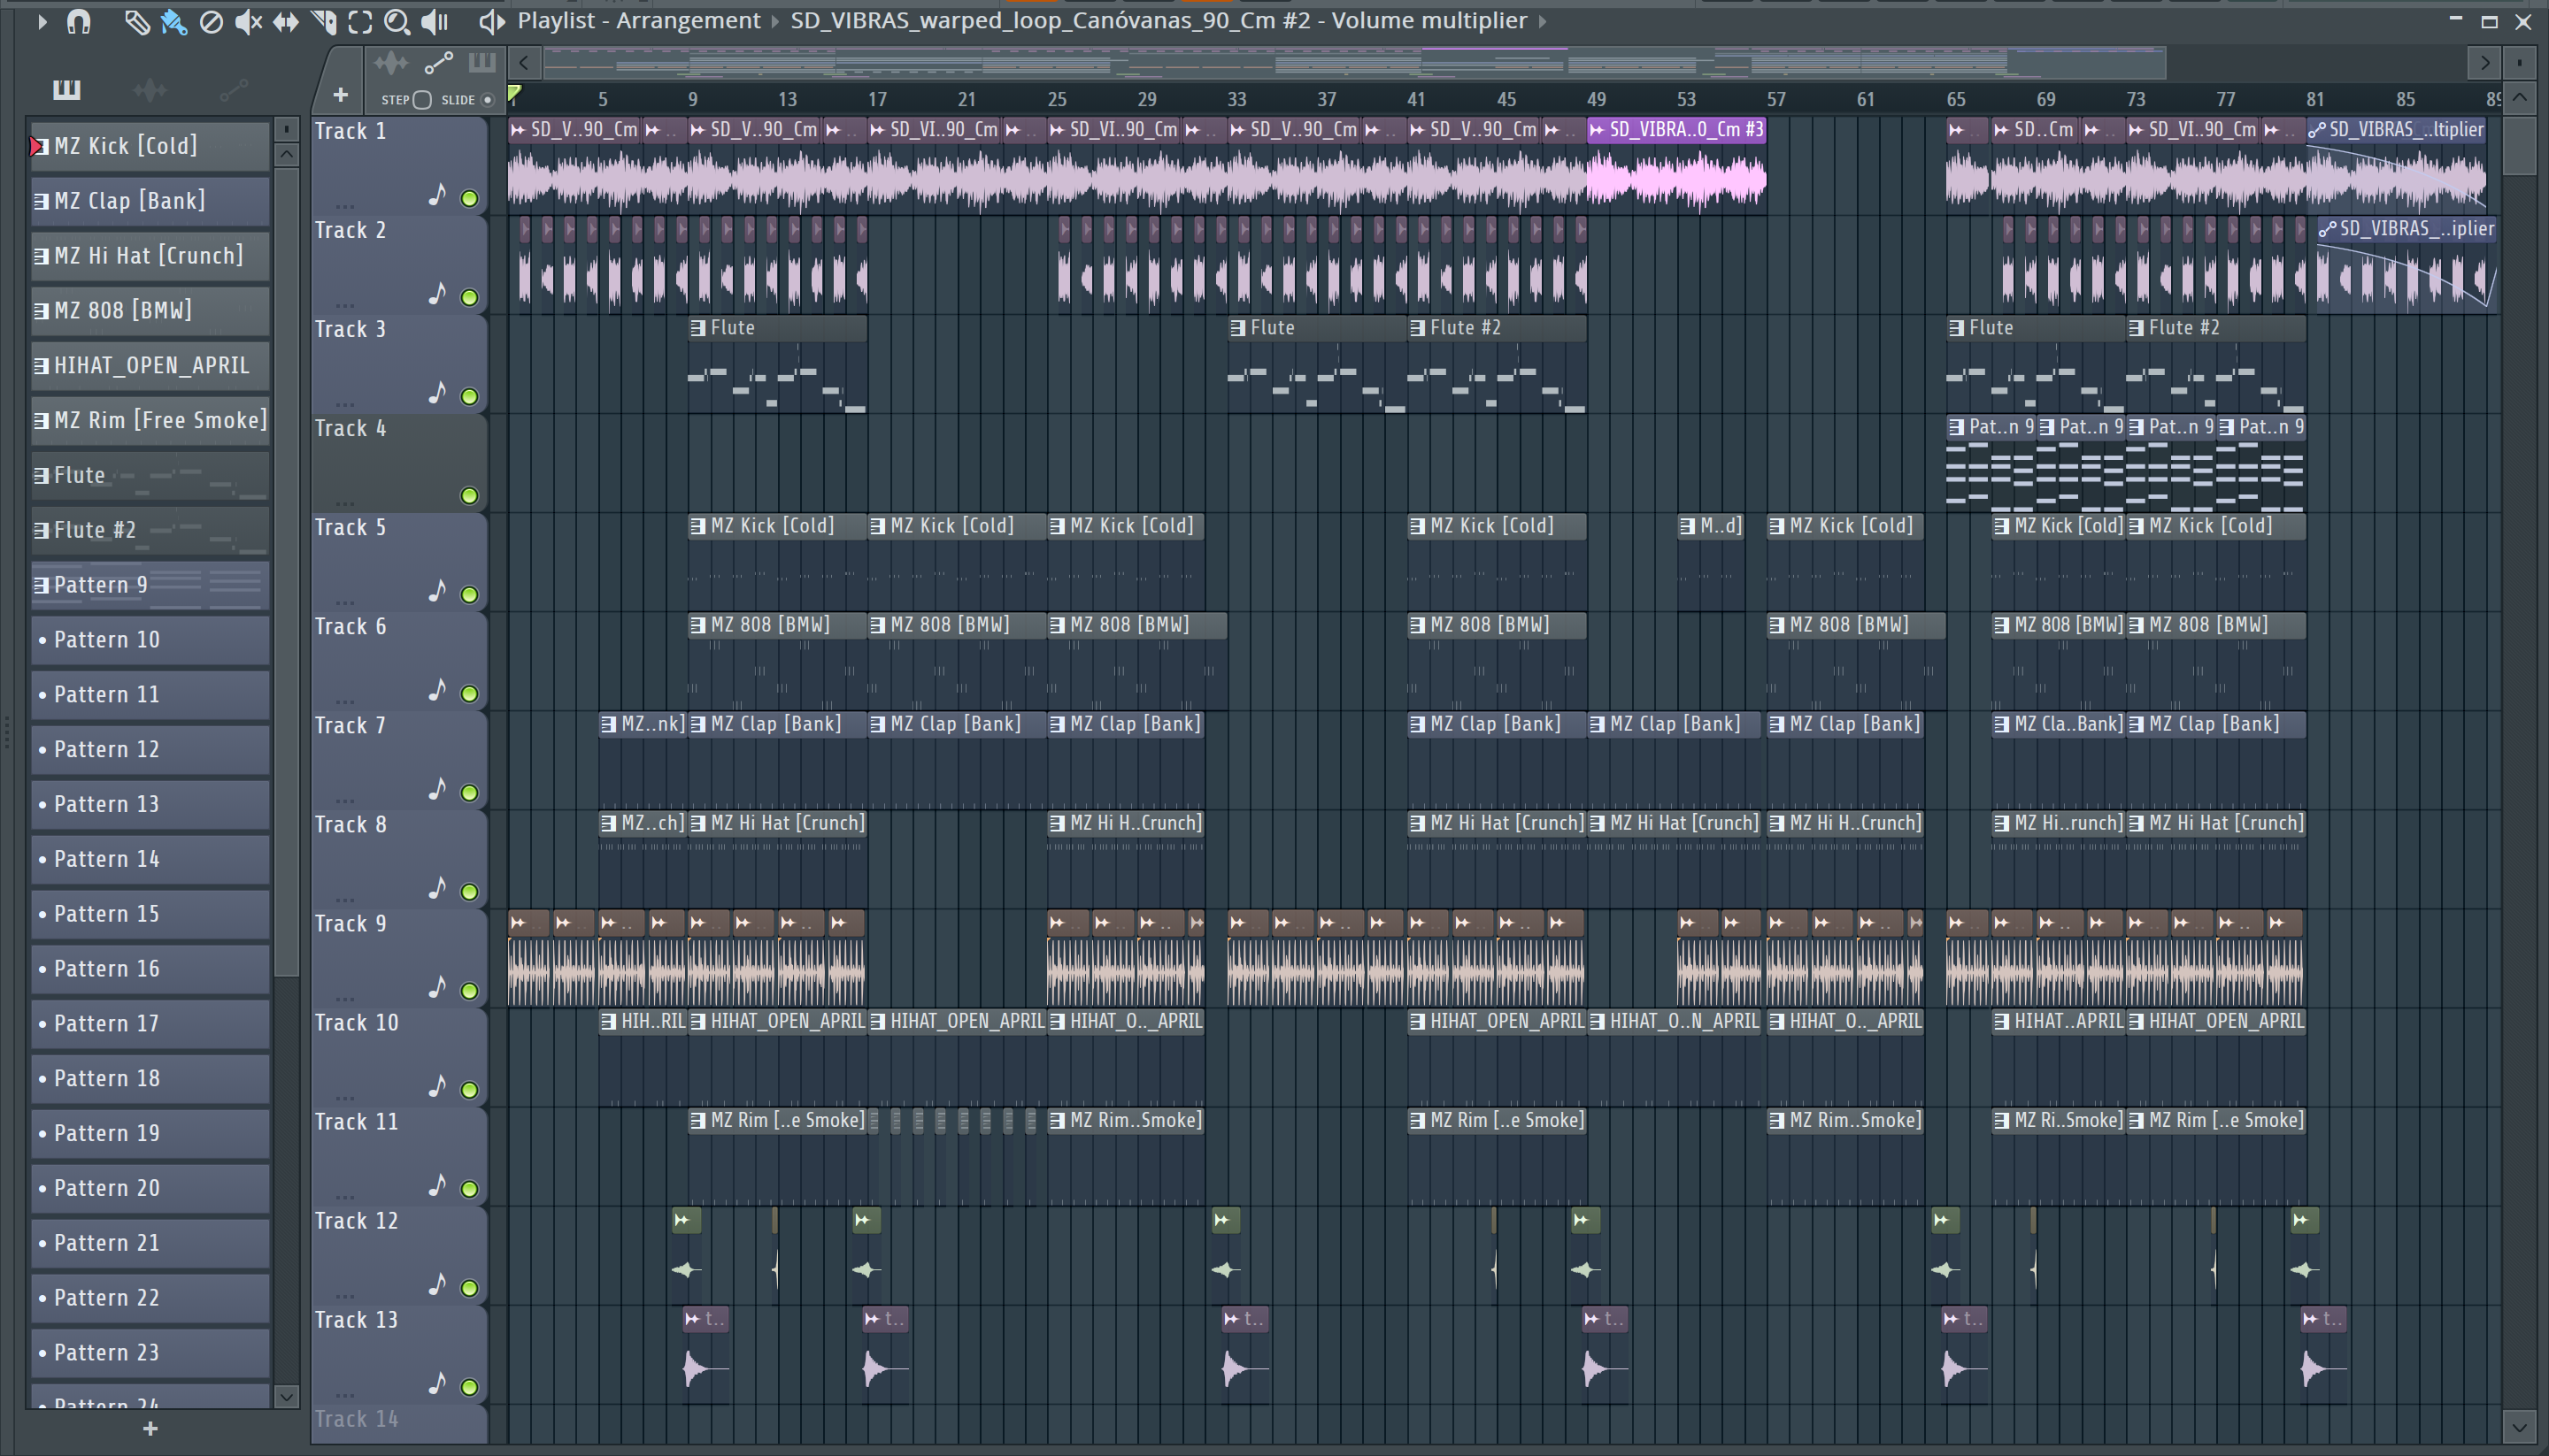Activate the Playback speaker tool
This screenshot has width=2549, height=1456.
point(435,22)
